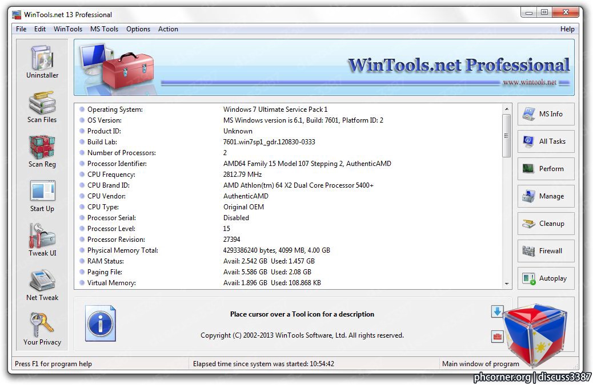Select the RAM Status row
Screen dimensions: 593x385
coord(288,261)
